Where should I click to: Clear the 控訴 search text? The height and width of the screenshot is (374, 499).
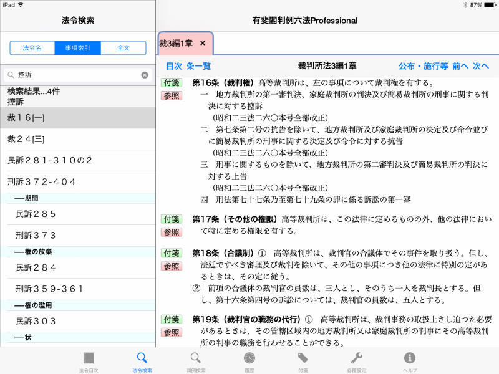[x=145, y=75]
